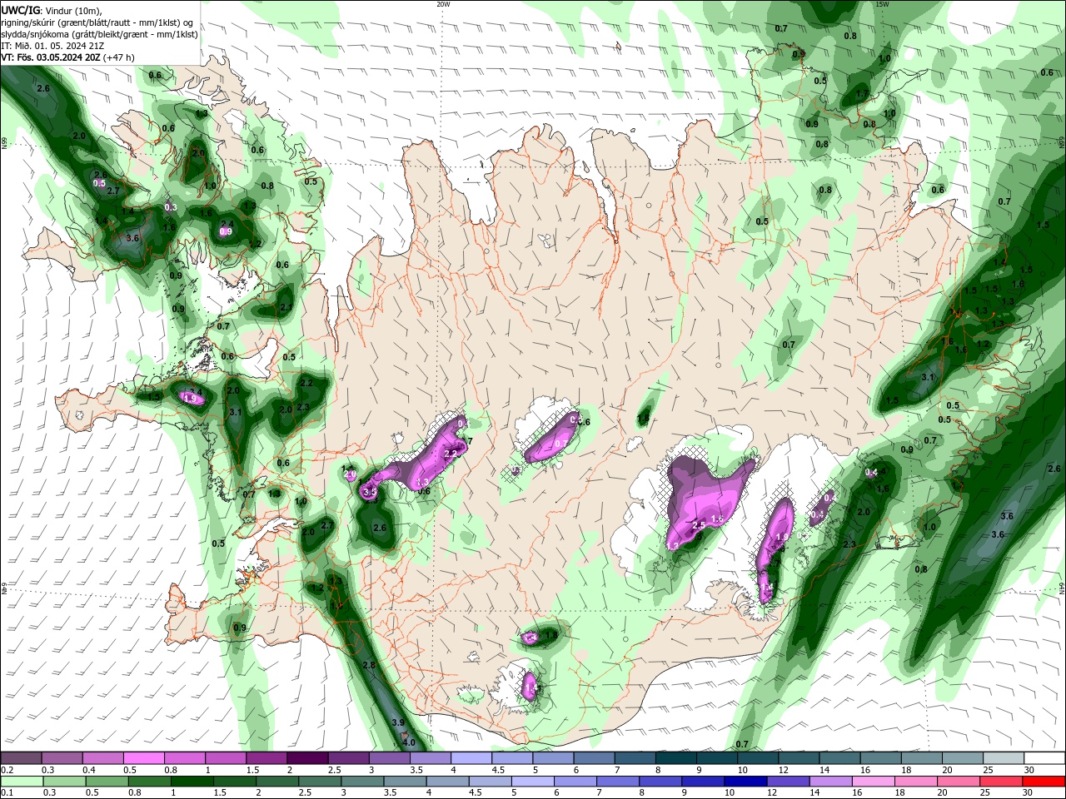Select the light green 0.3 rain-scale swatch
The height and width of the screenshot is (799, 1066).
click(64, 782)
